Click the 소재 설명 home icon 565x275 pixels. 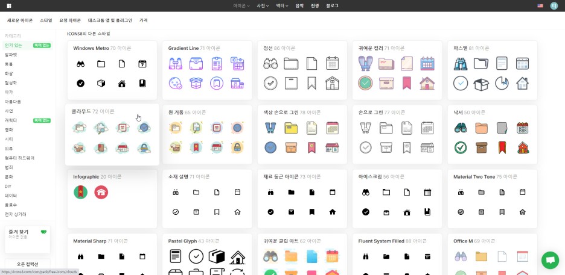click(237, 212)
